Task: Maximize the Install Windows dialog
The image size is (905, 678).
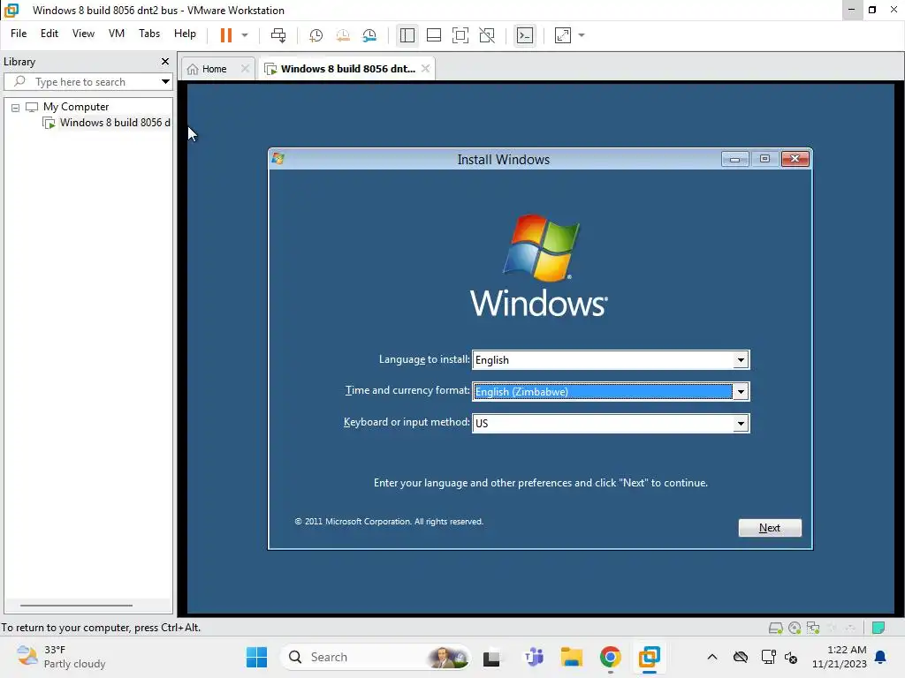Action: coord(764,159)
